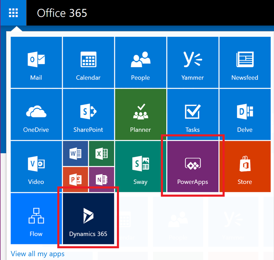Open the OneNote small tile

click(102, 179)
